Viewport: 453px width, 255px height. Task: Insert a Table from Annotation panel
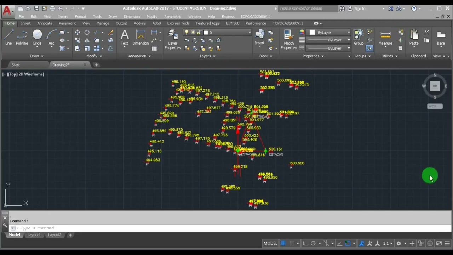coord(154,49)
